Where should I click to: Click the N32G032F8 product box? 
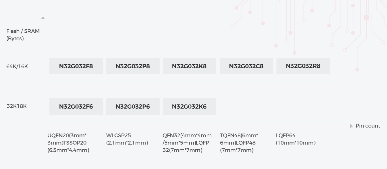pos(76,66)
